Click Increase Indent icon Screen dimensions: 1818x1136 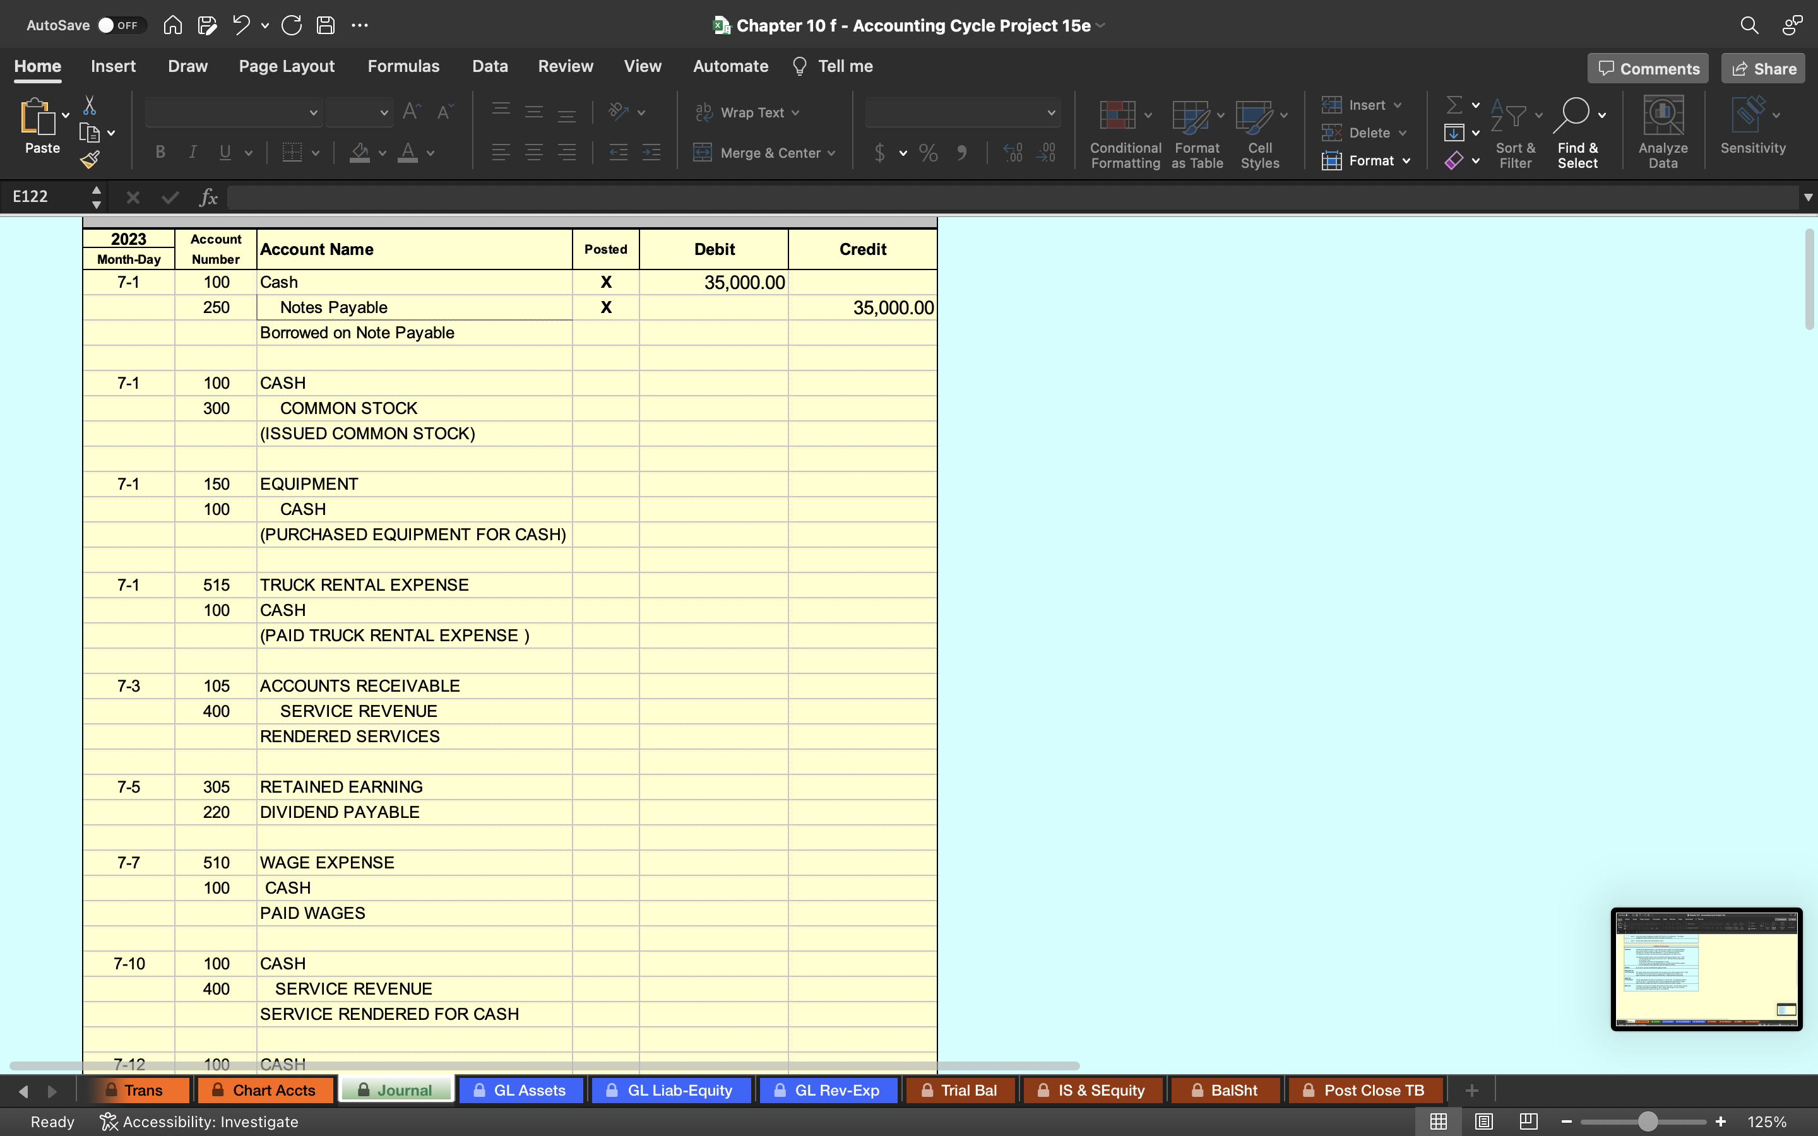coord(651,153)
